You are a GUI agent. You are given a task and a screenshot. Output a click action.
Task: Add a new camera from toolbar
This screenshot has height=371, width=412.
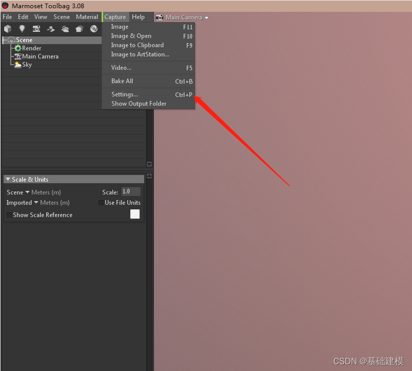click(x=36, y=28)
